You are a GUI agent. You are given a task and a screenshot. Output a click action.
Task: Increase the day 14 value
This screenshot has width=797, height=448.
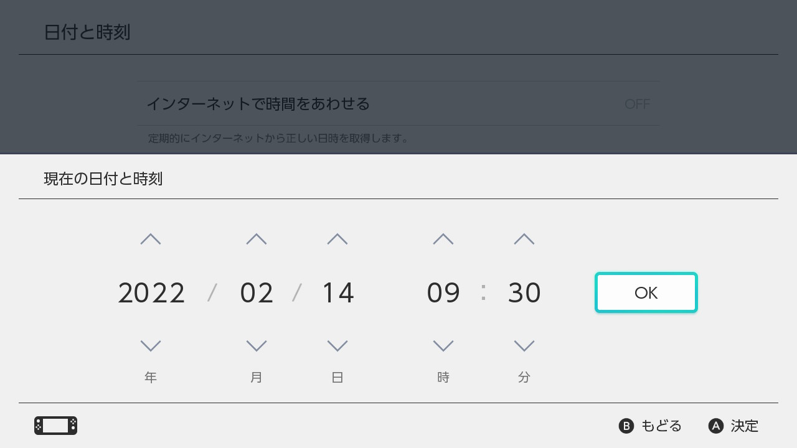tap(337, 238)
